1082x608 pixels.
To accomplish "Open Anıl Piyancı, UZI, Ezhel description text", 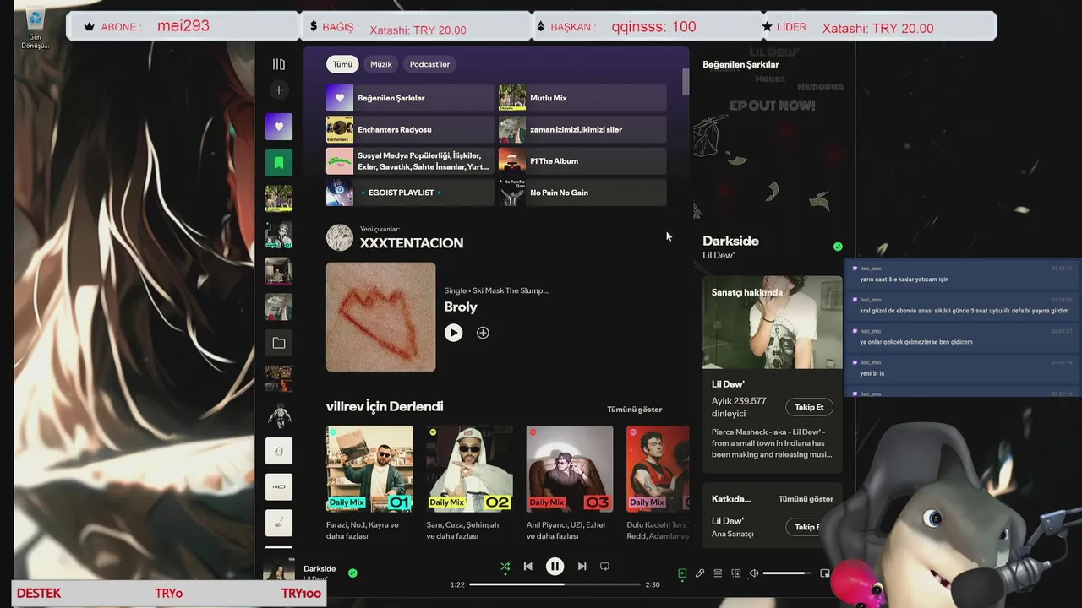I will click(x=566, y=530).
